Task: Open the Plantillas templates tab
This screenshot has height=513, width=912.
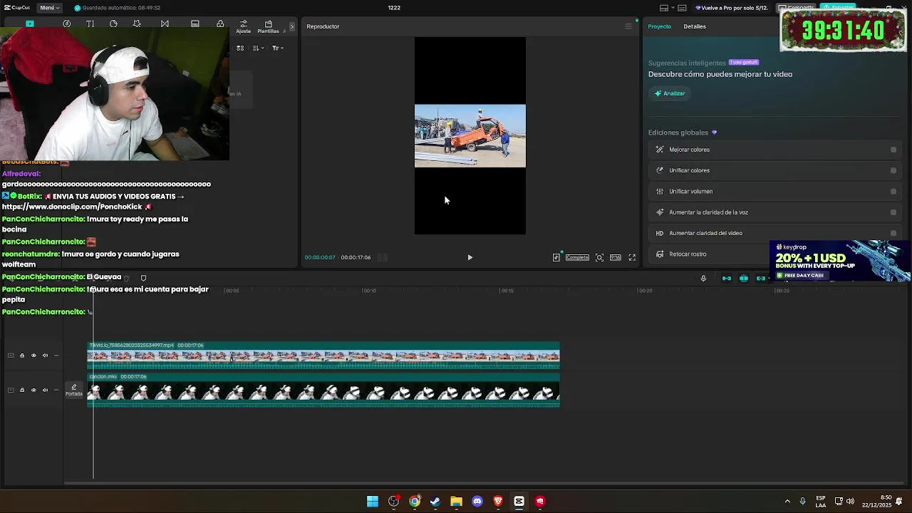Action: pyautogui.click(x=268, y=26)
